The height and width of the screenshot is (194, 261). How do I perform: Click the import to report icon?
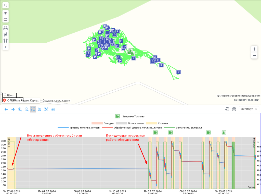[x=227, y=109]
